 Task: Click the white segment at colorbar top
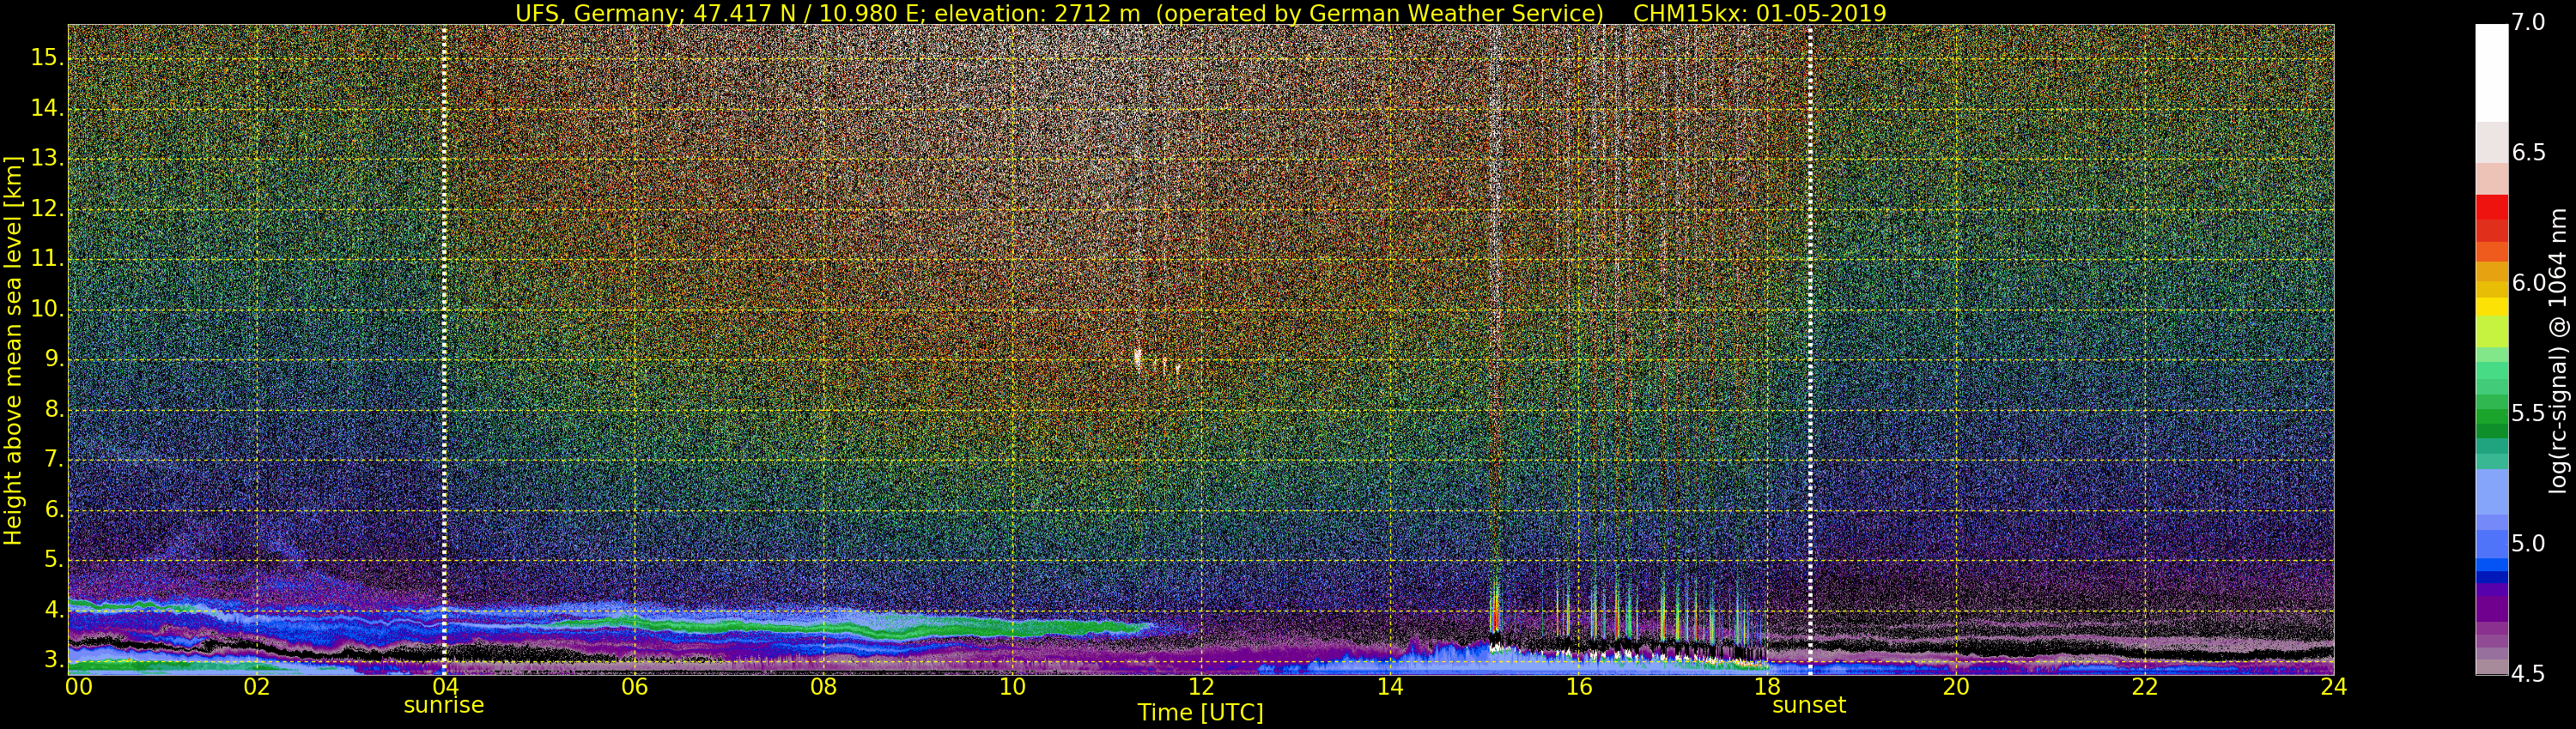tap(2491, 73)
